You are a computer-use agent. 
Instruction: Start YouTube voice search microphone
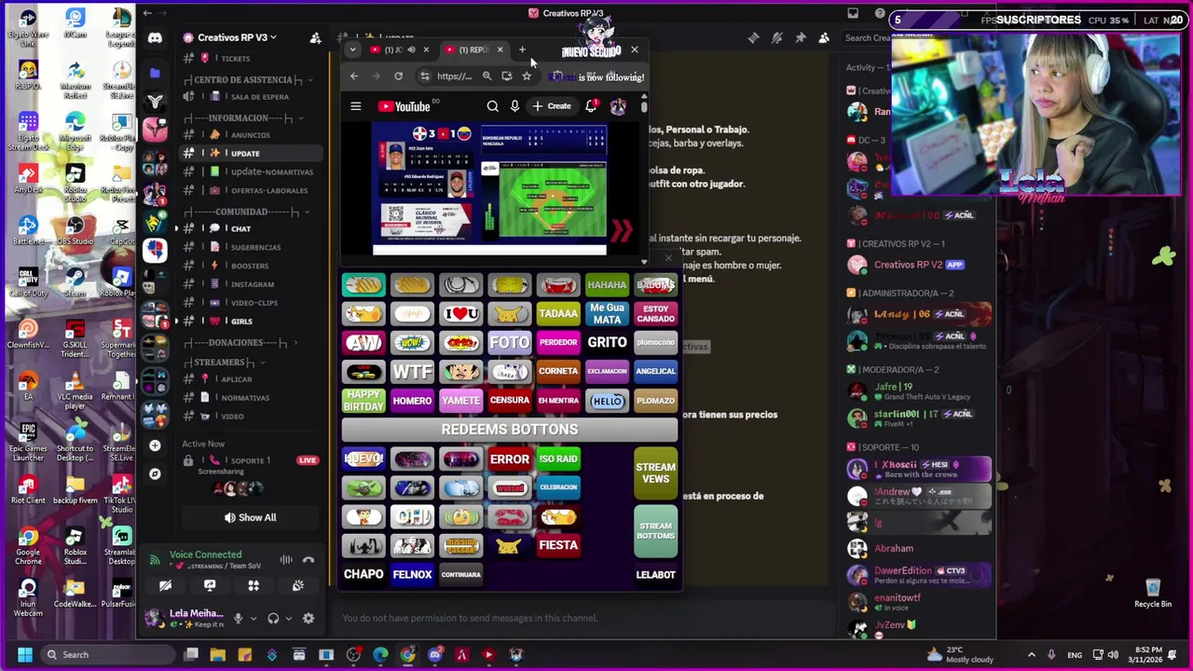514,106
